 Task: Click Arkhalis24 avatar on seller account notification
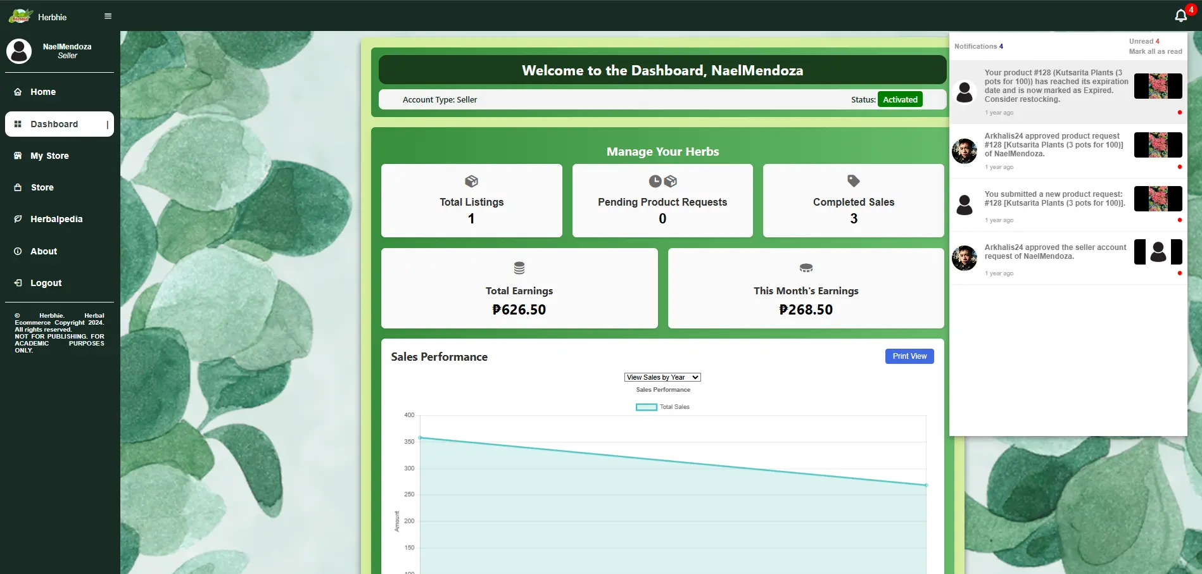point(965,258)
